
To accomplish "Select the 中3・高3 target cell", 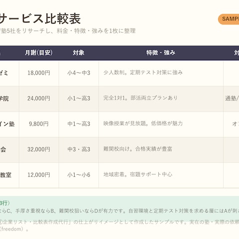I will click(x=79, y=149).
